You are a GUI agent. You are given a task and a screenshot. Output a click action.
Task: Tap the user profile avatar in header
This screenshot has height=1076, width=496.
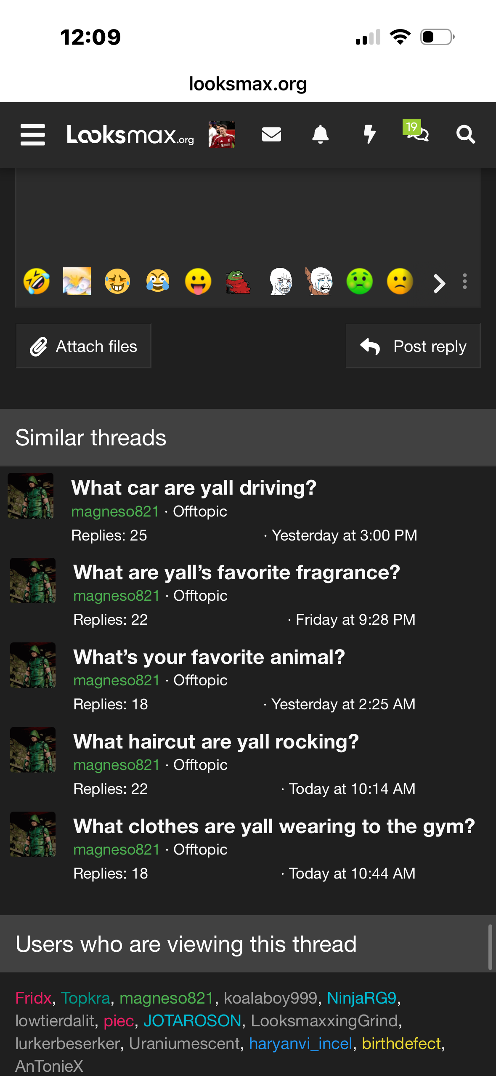point(222,135)
